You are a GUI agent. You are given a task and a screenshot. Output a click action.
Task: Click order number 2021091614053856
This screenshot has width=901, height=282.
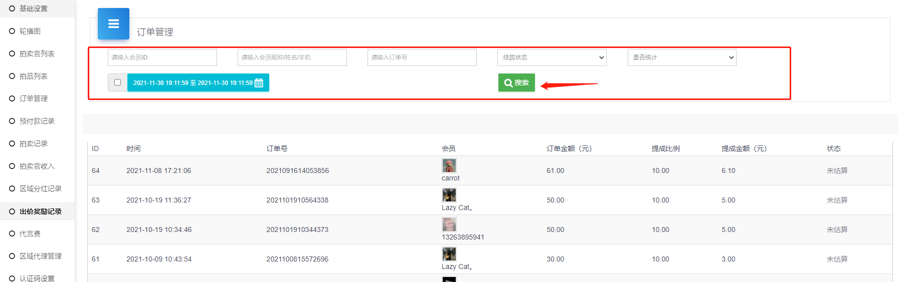tap(298, 170)
